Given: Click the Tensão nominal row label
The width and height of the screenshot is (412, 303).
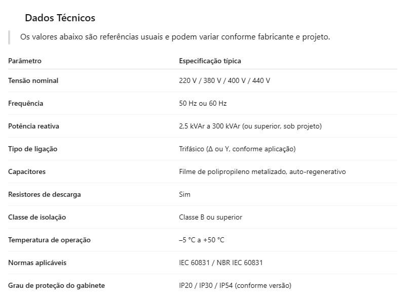Looking at the screenshot, I should [33, 80].
